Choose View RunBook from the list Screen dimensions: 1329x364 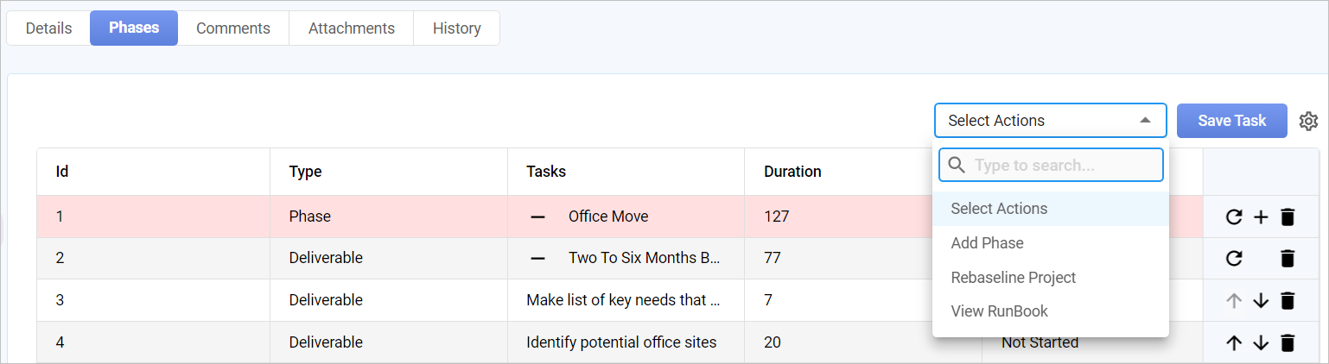click(x=999, y=311)
